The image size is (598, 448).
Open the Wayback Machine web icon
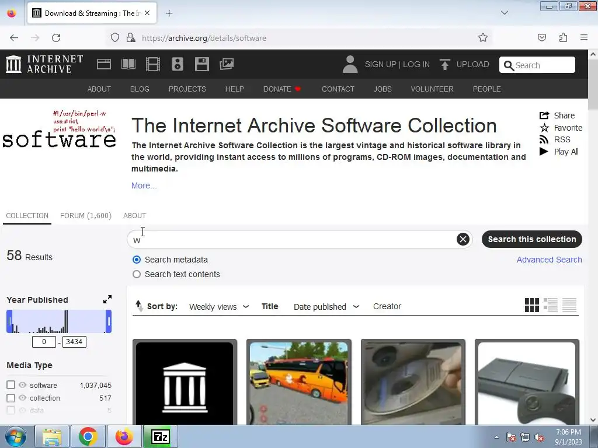[x=104, y=64]
